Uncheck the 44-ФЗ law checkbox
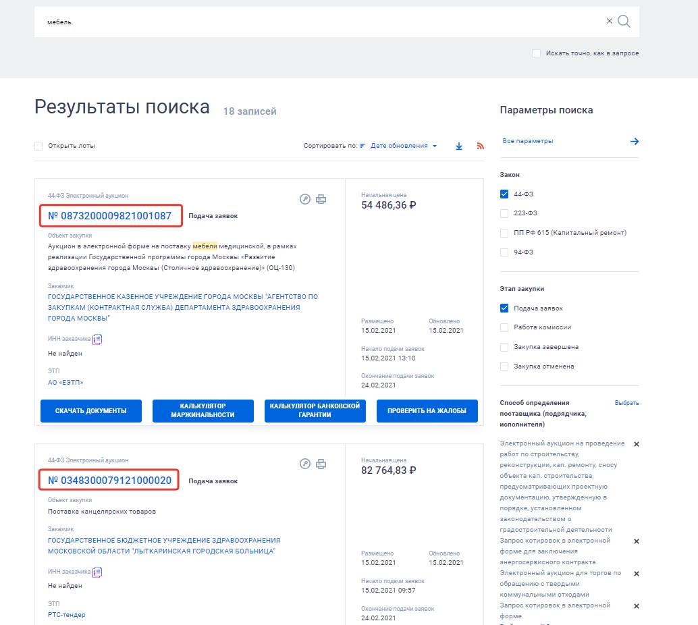The image size is (698, 625). (504, 194)
